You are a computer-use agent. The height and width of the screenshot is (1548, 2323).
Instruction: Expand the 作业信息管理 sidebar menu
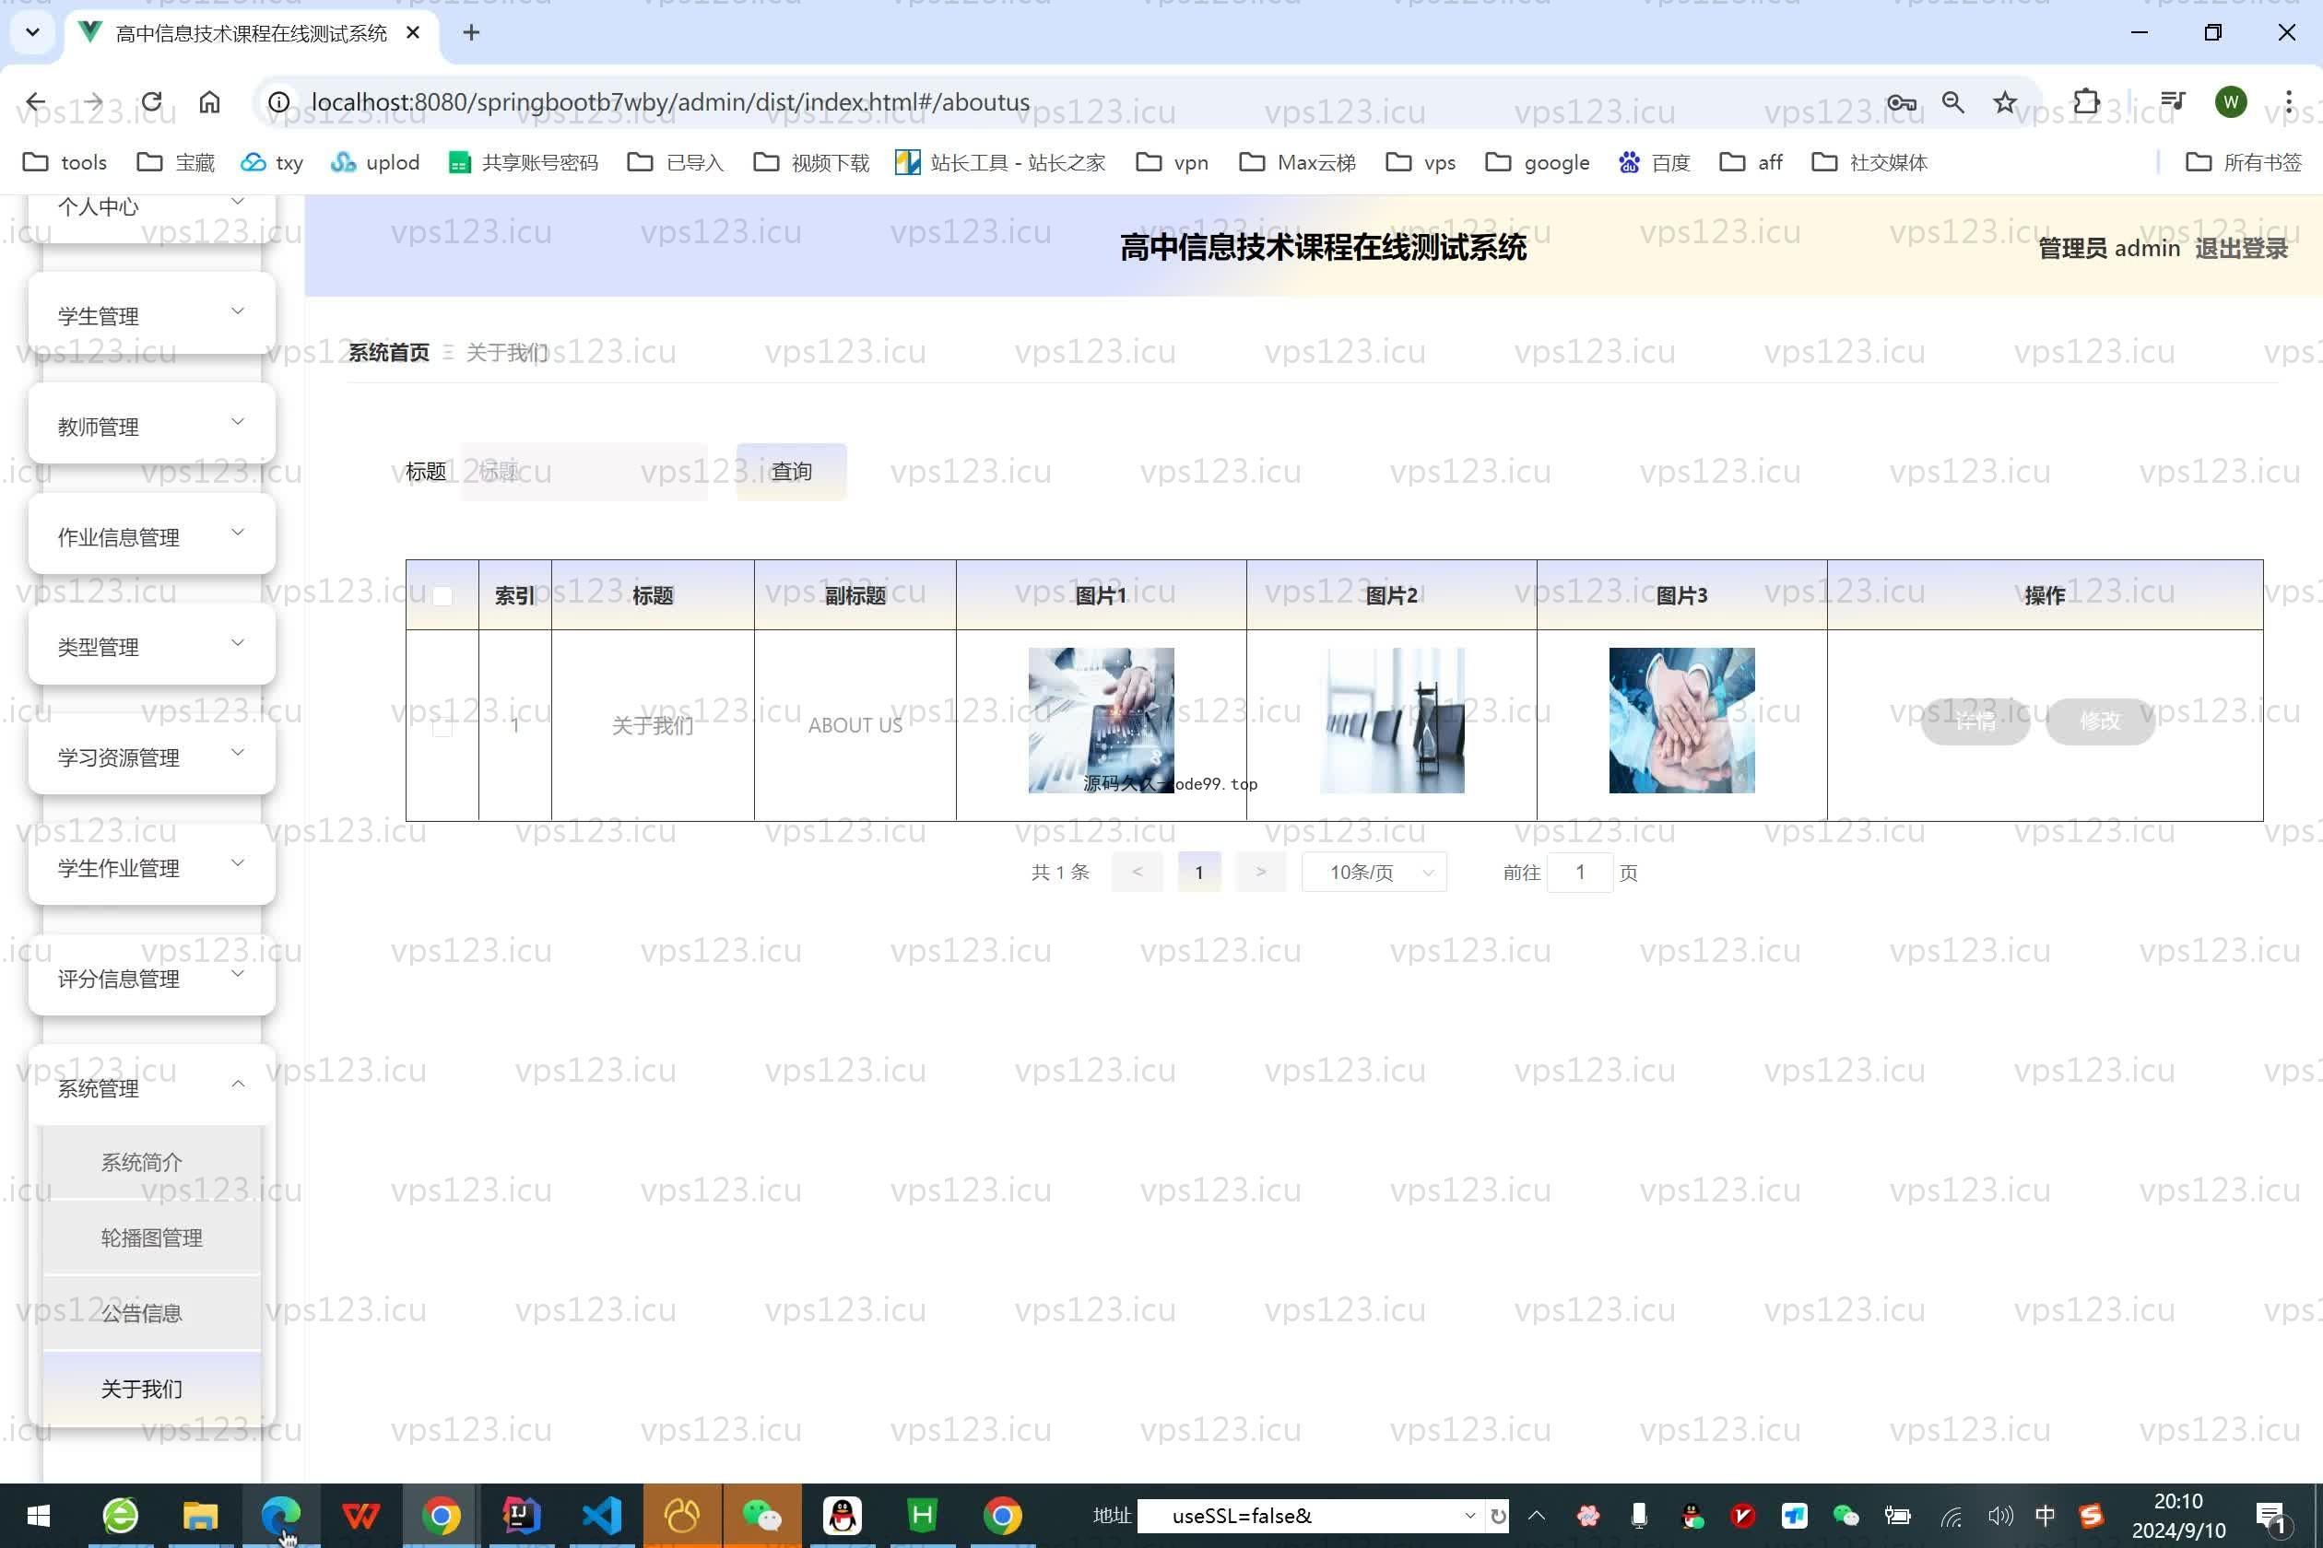pyautogui.click(x=151, y=536)
